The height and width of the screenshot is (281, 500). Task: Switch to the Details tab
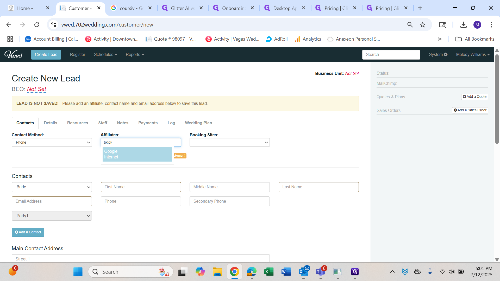[50, 123]
